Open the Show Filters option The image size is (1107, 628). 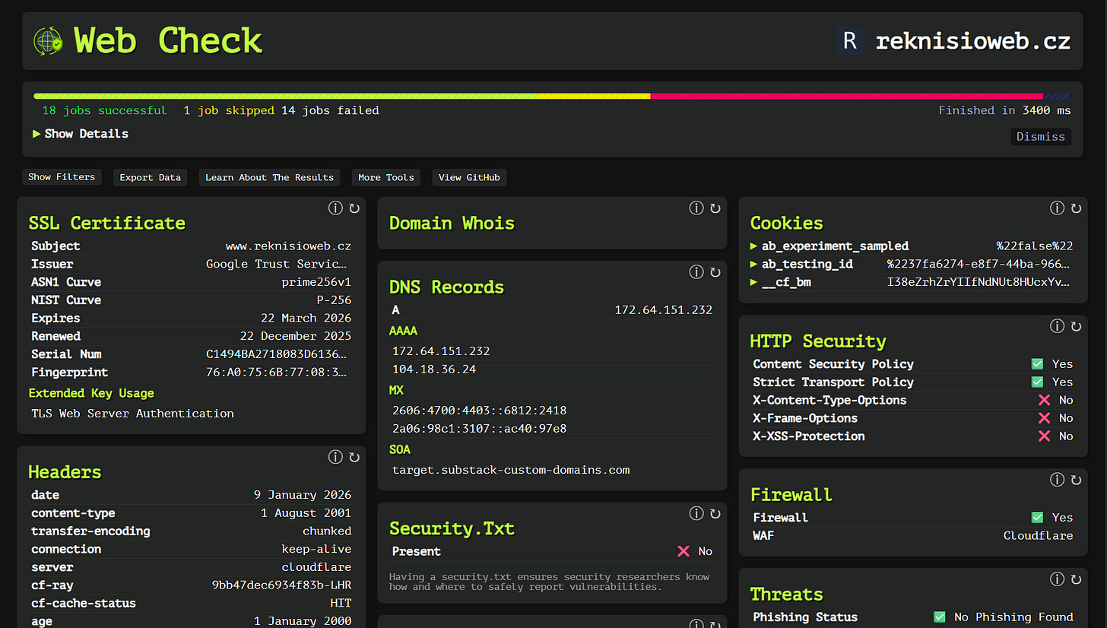62,177
